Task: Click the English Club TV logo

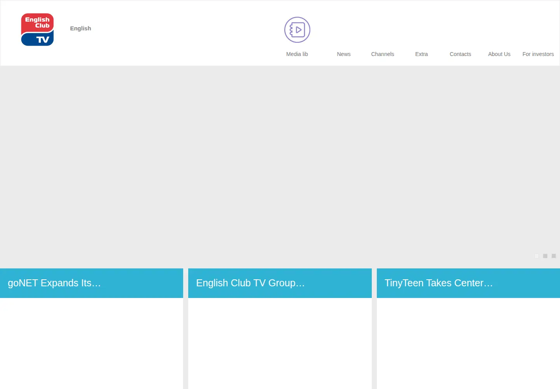Action: (x=37, y=30)
